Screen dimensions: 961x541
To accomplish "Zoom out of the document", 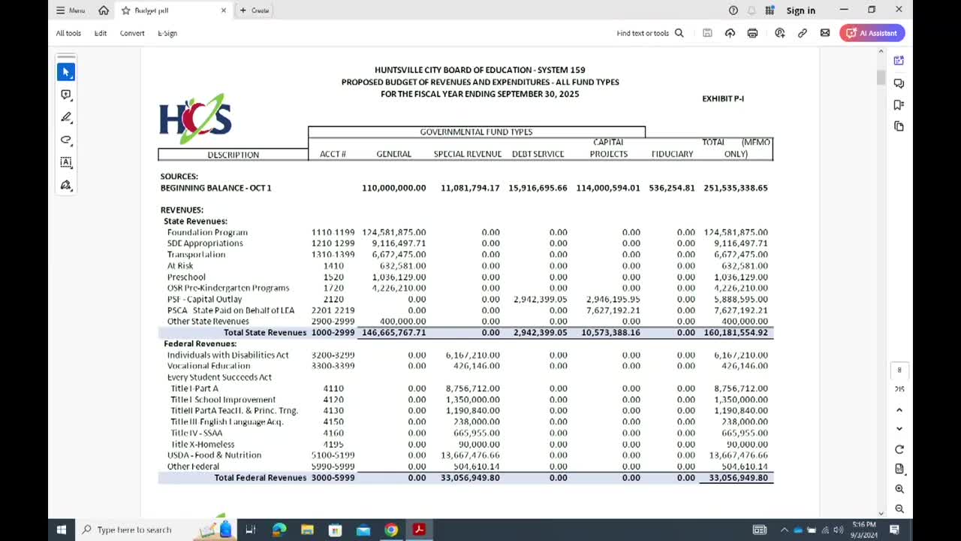I will coord(899,509).
